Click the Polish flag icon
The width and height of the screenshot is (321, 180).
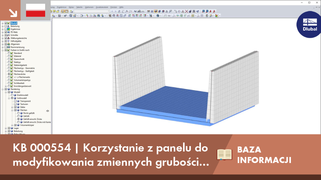(36, 10)
